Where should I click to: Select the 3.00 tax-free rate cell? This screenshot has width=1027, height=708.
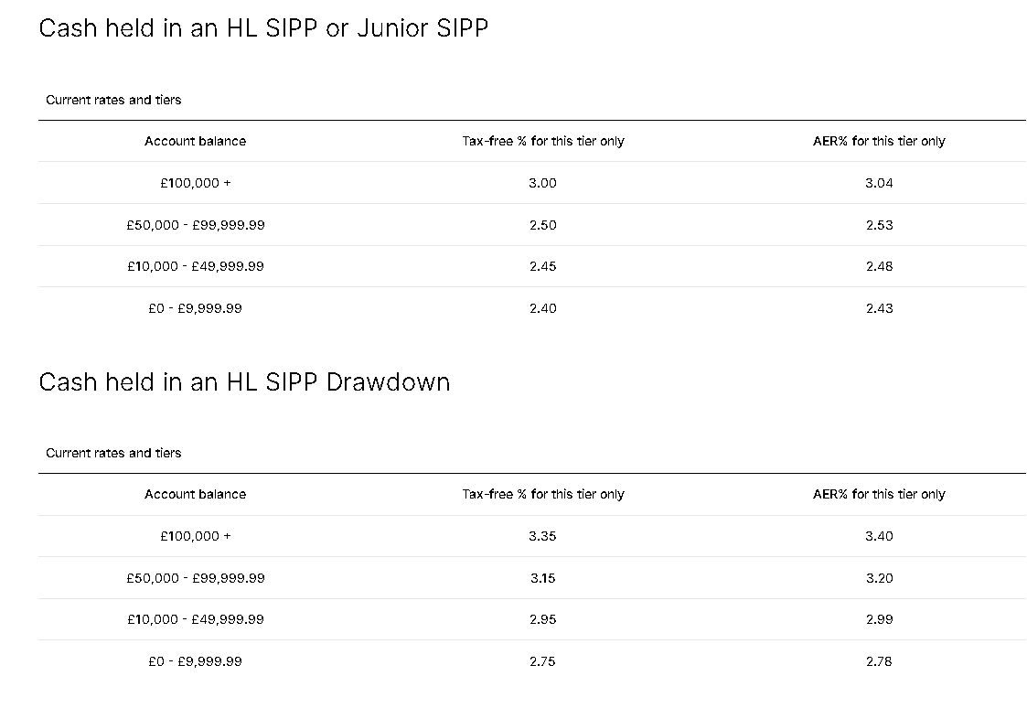(x=542, y=183)
